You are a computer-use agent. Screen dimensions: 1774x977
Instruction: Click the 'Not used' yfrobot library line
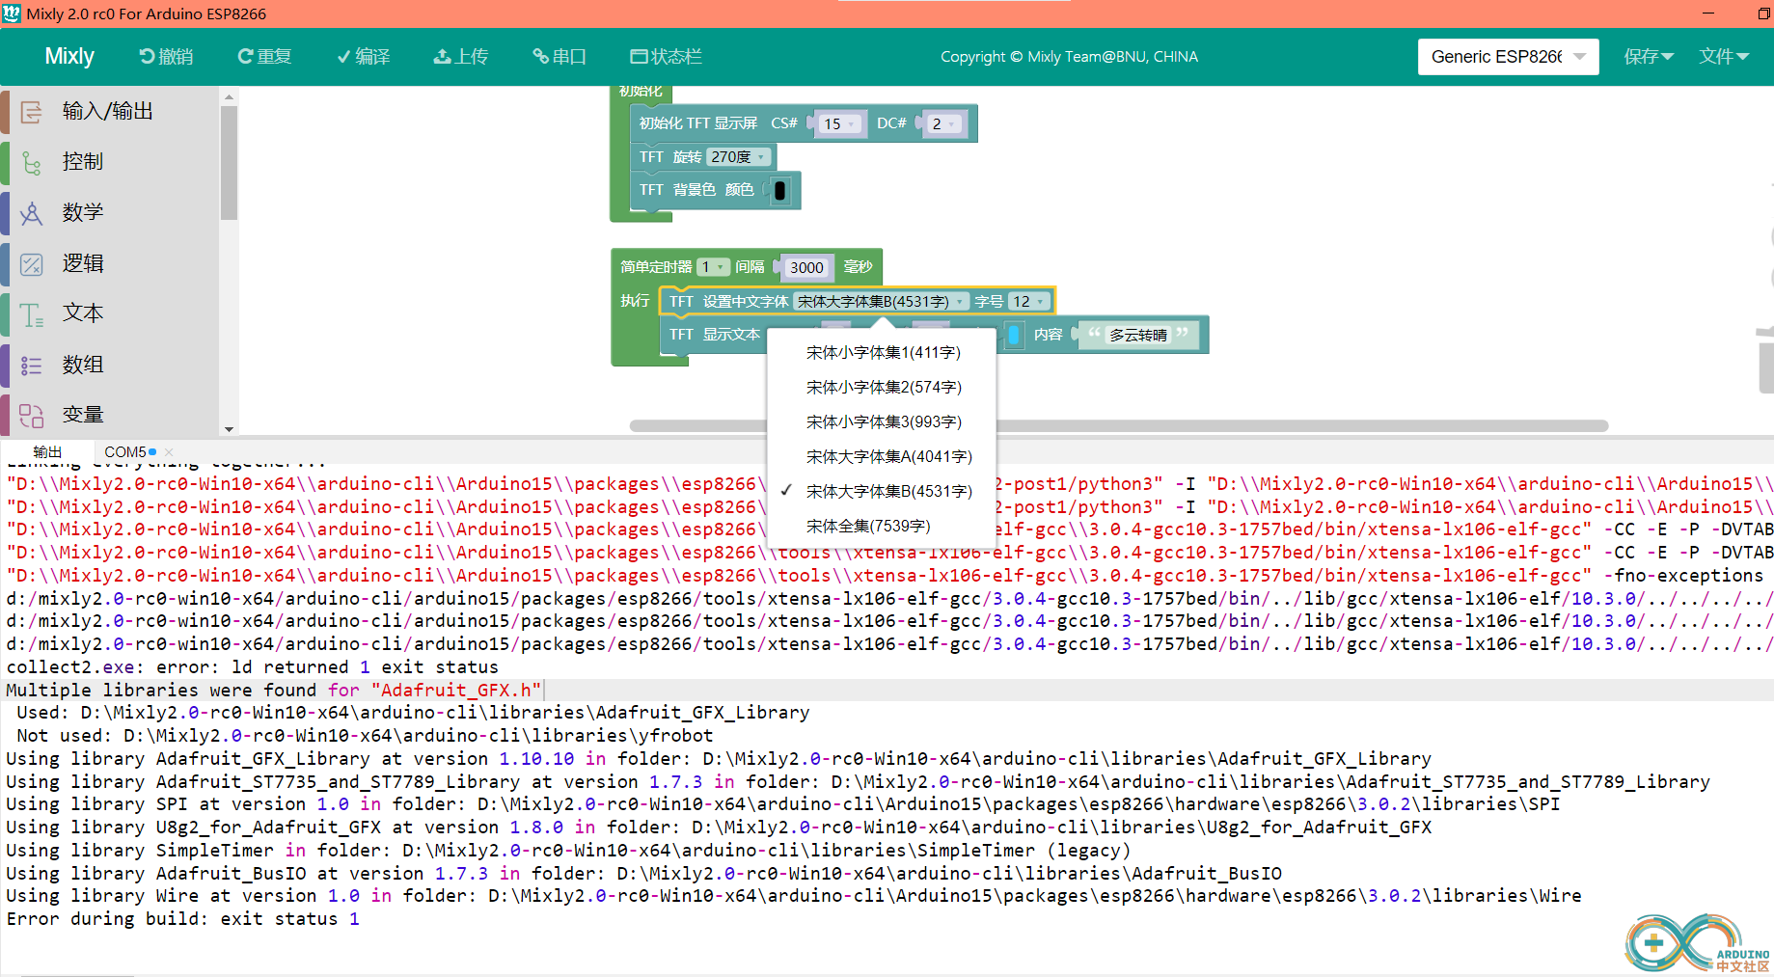[x=365, y=736]
